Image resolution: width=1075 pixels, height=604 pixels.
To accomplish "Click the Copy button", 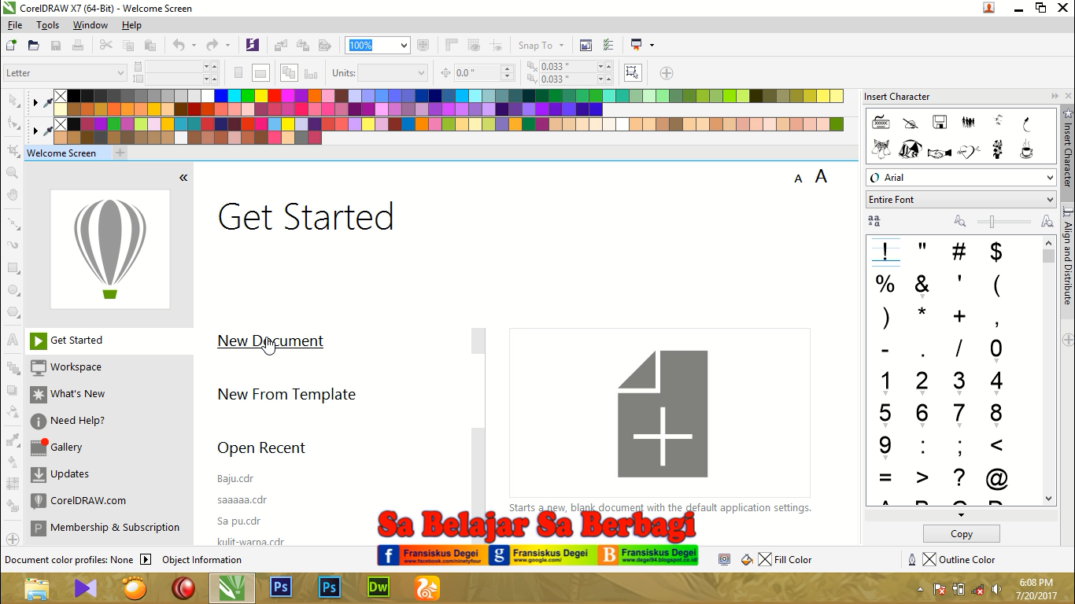I will click(x=961, y=534).
